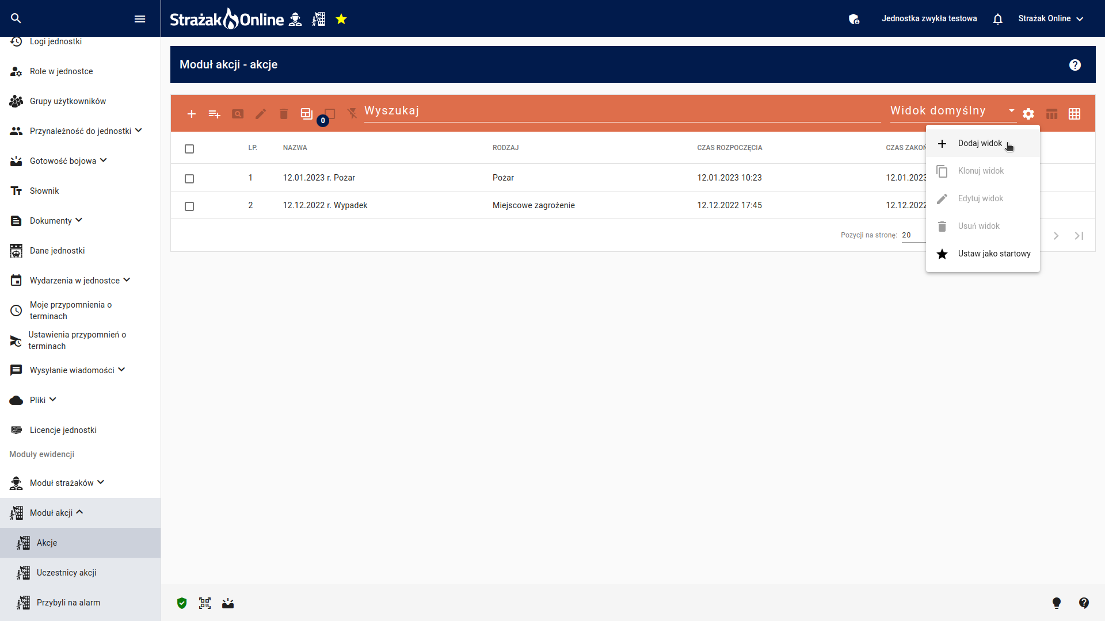Check the row for 12.12.2022 r. Wypadek

coord(189,206)
